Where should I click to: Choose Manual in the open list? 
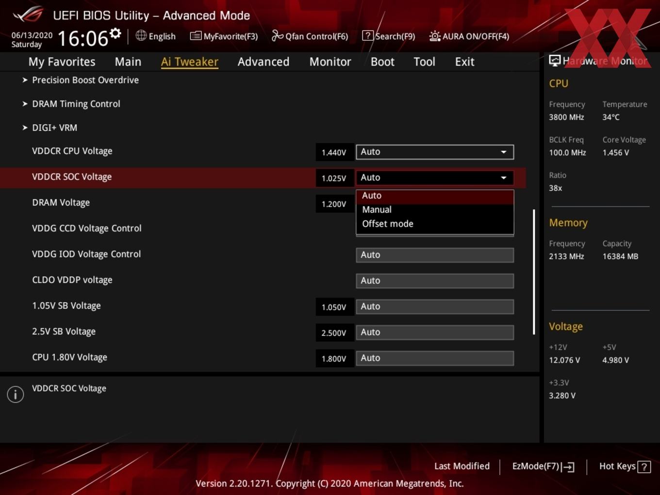point(435,210)
